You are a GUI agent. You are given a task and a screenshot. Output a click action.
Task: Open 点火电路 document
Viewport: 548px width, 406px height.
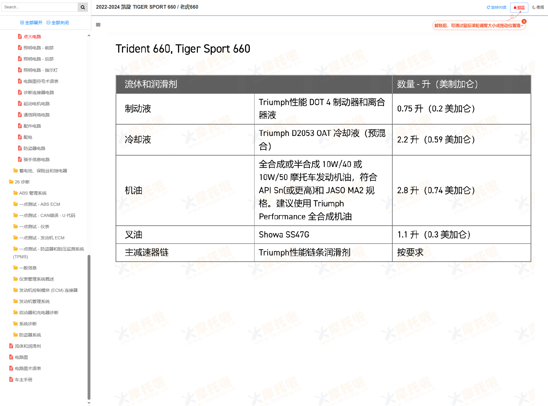[30, 37]
